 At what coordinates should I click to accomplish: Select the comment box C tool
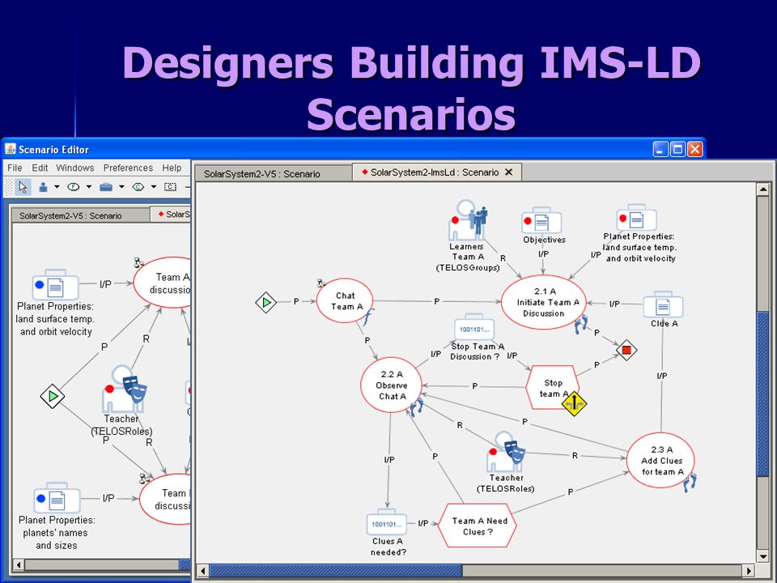tap(170, 187)
